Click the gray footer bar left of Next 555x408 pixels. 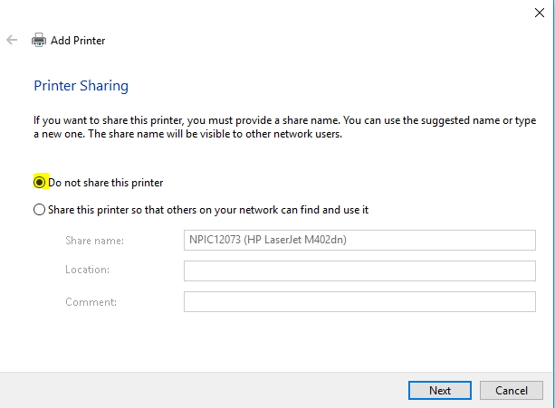click(204, 390)
